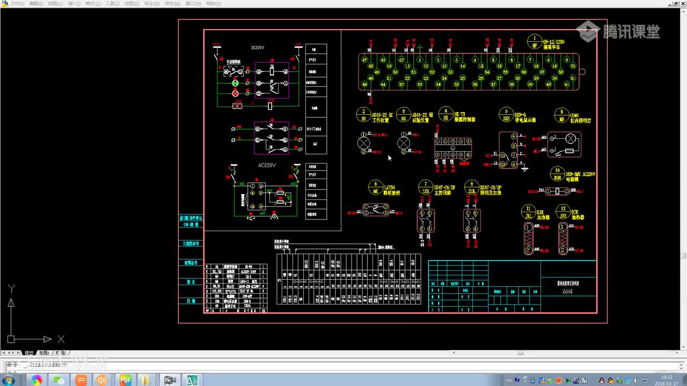
Task: Open the yellow folder icon in taskbar
Action: (x=147, y=380)
